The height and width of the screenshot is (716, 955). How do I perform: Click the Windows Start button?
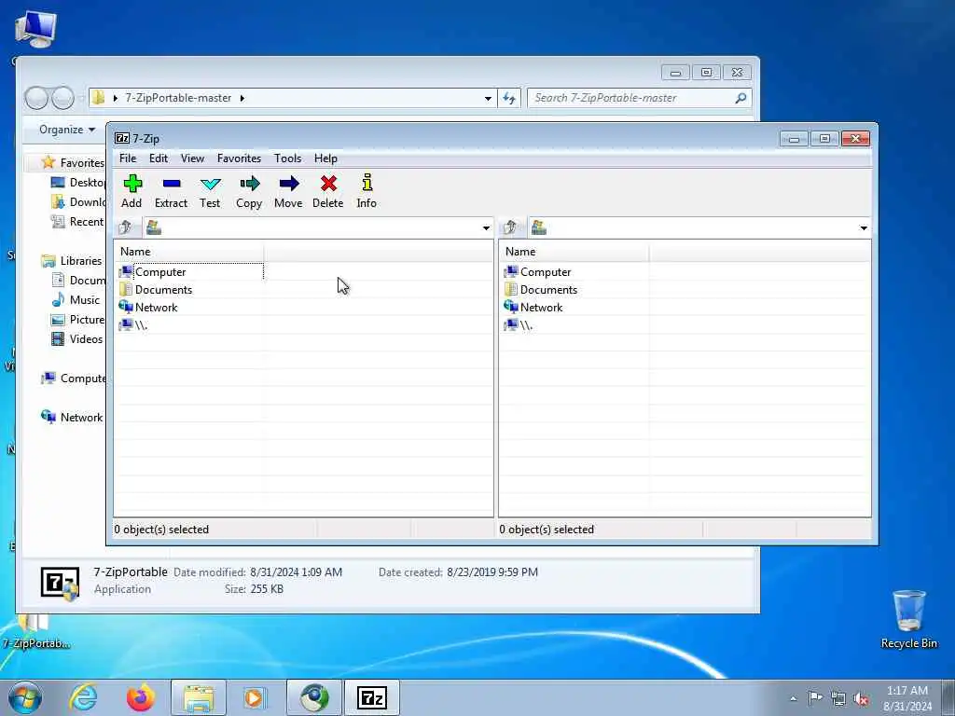point(25,697)
